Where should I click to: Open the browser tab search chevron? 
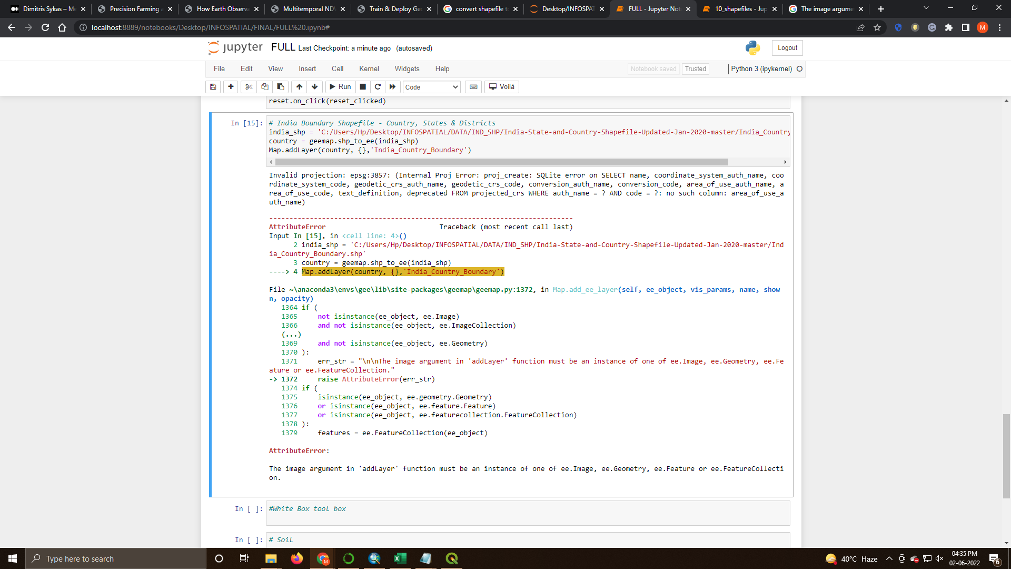925,8
